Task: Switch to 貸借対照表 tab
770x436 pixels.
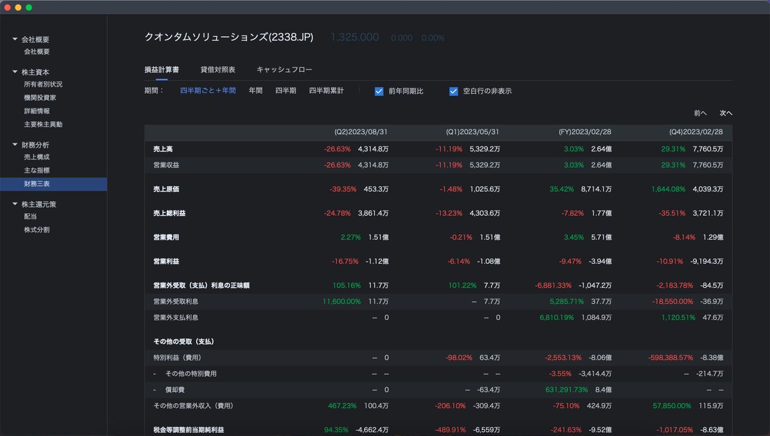Action: (x=218, y=69)
